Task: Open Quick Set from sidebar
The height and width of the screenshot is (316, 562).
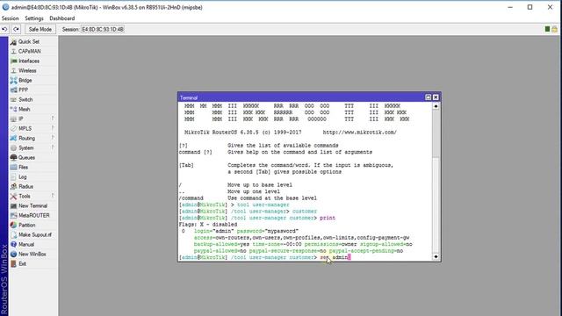Action: (33, 42)
